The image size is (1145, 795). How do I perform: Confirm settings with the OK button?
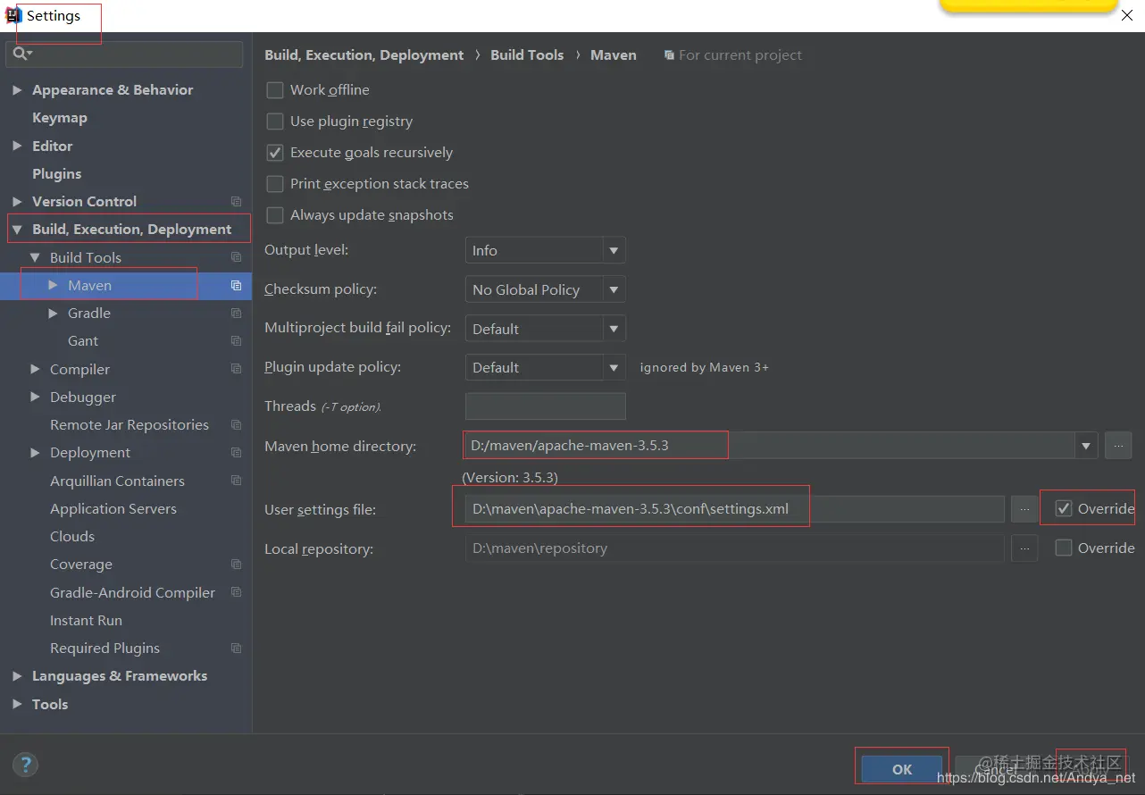[902, 769]
